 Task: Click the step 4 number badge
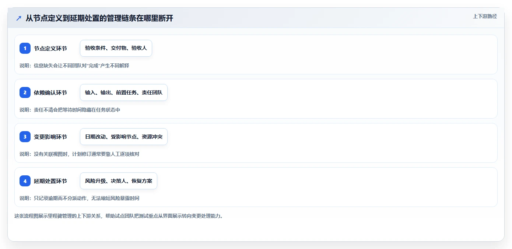(x=25, y=181)
